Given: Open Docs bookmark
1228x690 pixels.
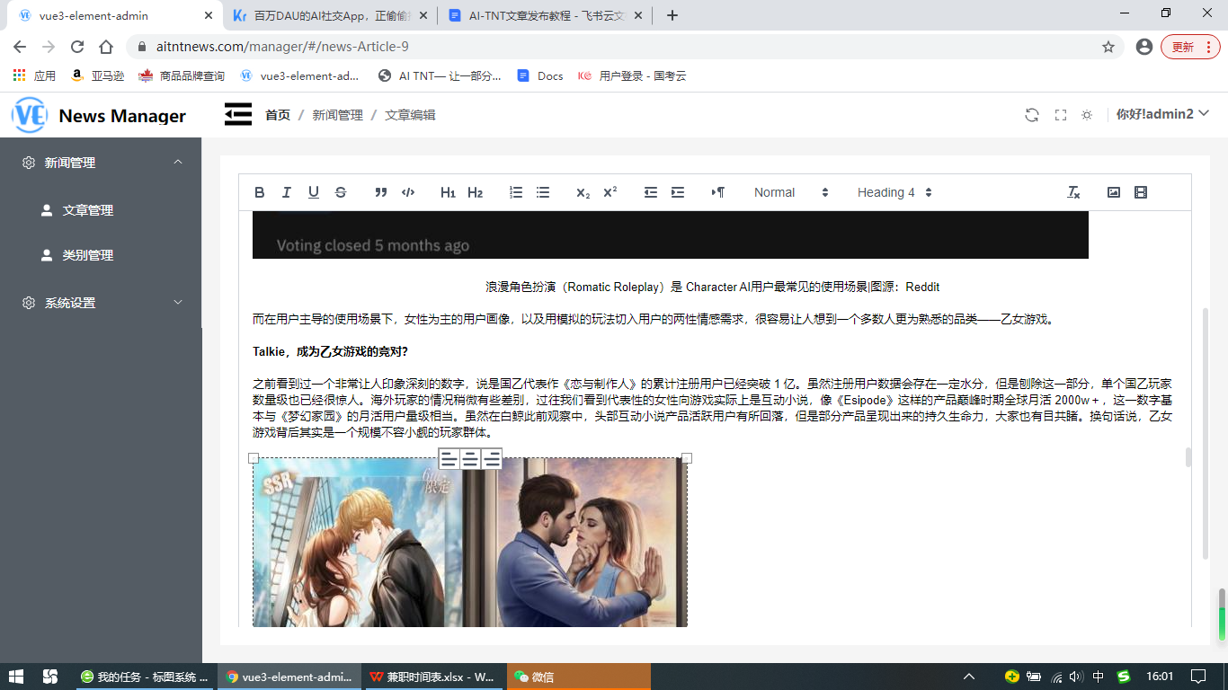Looking at the screenshot, I should (x=540, y=75).
